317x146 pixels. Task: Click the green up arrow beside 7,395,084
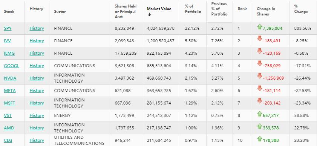[x=260, y=27]
